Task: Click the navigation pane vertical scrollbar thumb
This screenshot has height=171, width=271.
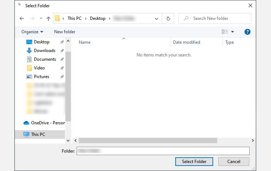Action: coord(68,86)
